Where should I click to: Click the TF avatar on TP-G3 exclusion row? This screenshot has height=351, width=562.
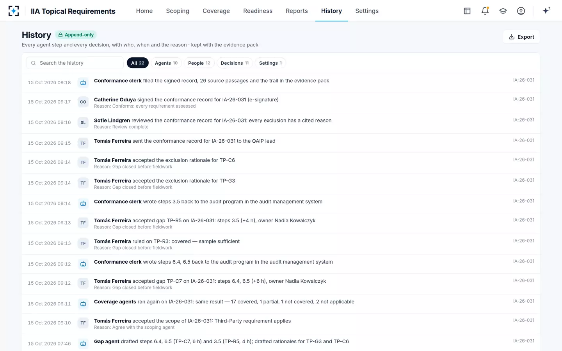coord(83,183)
